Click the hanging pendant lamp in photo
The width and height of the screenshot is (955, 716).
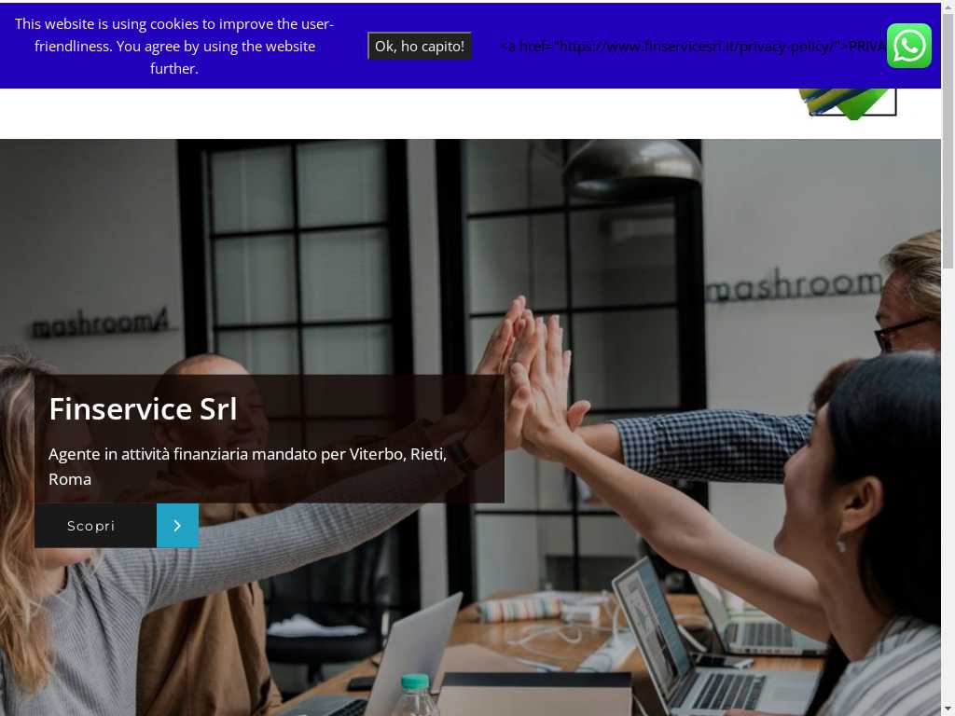[632, 170]
